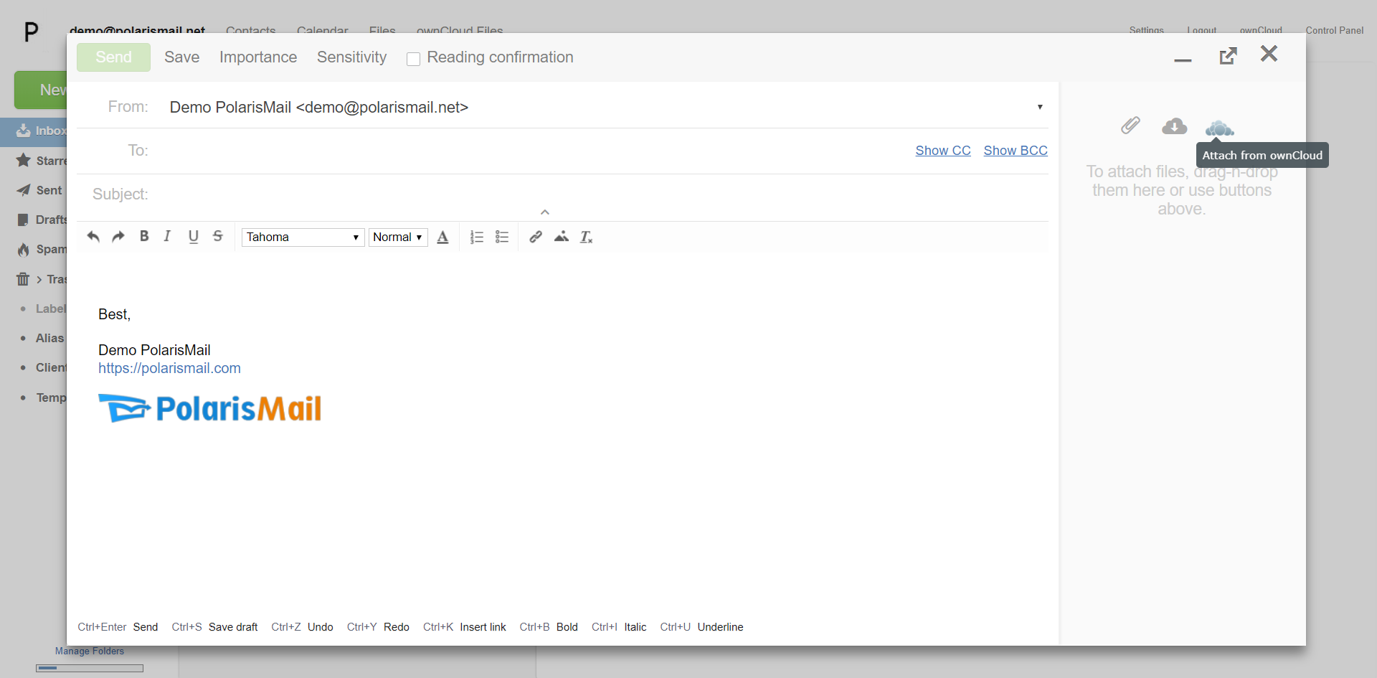Open the polarismail.com signature link
The width and height of the screenshot is (1377, 678).
point(169,368)
